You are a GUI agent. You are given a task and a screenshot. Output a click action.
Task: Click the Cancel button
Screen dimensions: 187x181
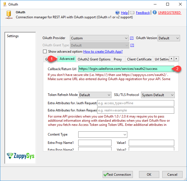[x=172, y=175]
